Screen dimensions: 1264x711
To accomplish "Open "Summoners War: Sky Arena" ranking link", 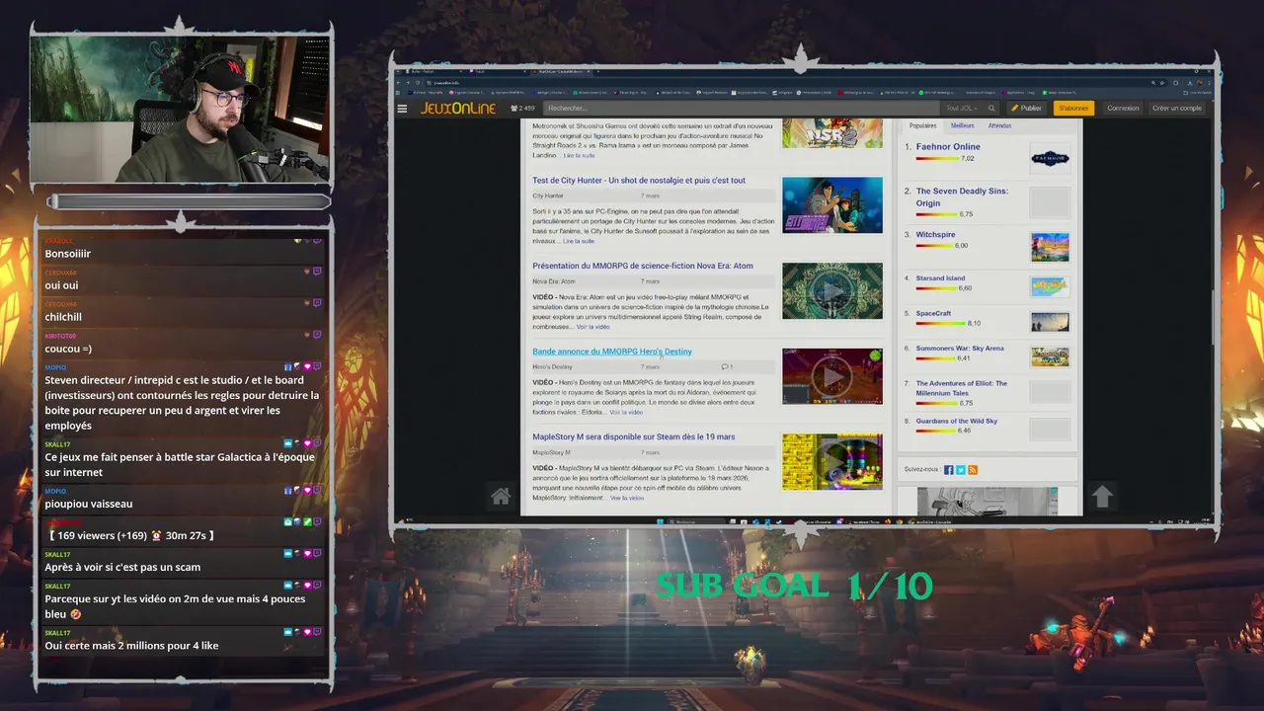I will point(960,348).
